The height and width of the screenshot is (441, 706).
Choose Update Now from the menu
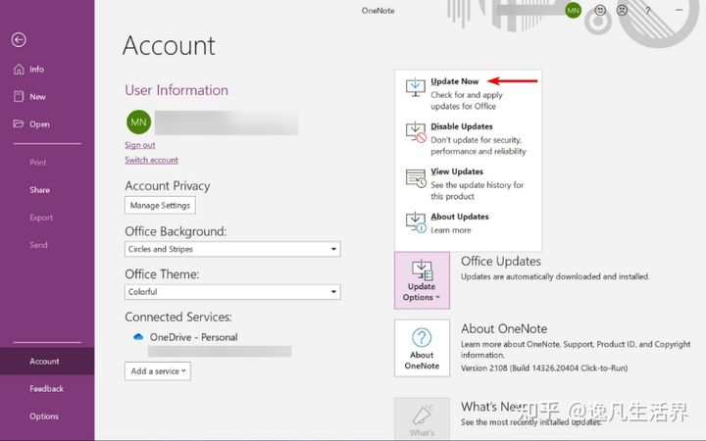click(x=469, y=93)
